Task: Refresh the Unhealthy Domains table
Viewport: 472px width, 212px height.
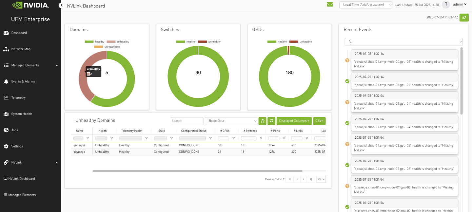Action: pos(271,121)
